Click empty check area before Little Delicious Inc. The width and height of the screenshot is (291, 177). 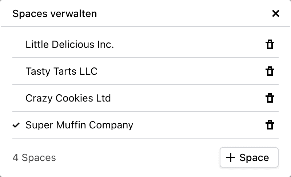[16, 45]
